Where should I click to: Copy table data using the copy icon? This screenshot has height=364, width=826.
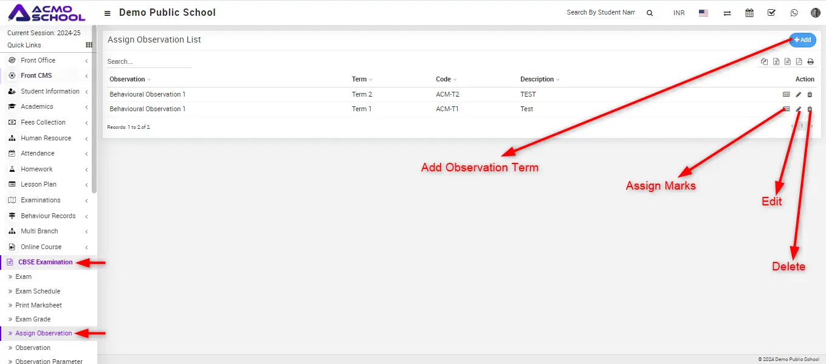pos(765,62)
